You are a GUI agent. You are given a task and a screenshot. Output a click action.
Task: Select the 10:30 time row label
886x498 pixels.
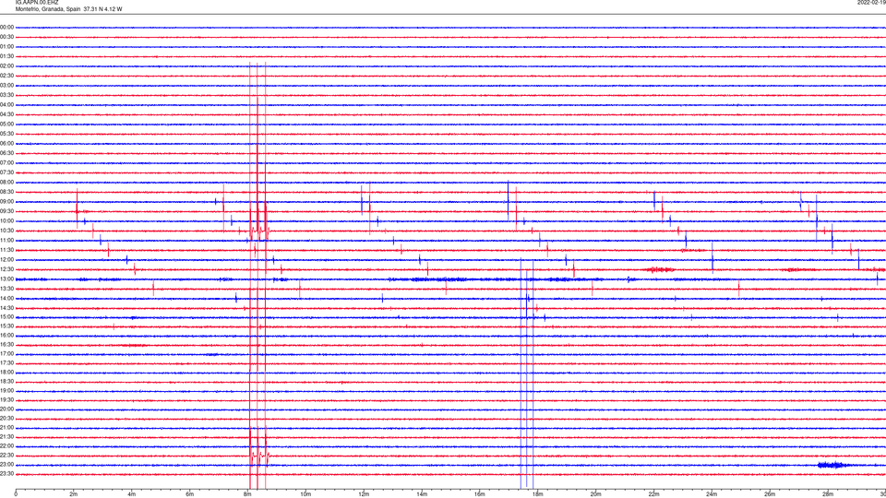[6, 231]
